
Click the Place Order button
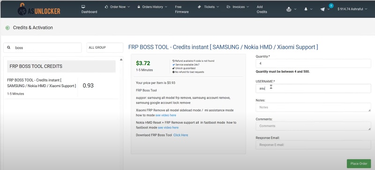[359, 163]
